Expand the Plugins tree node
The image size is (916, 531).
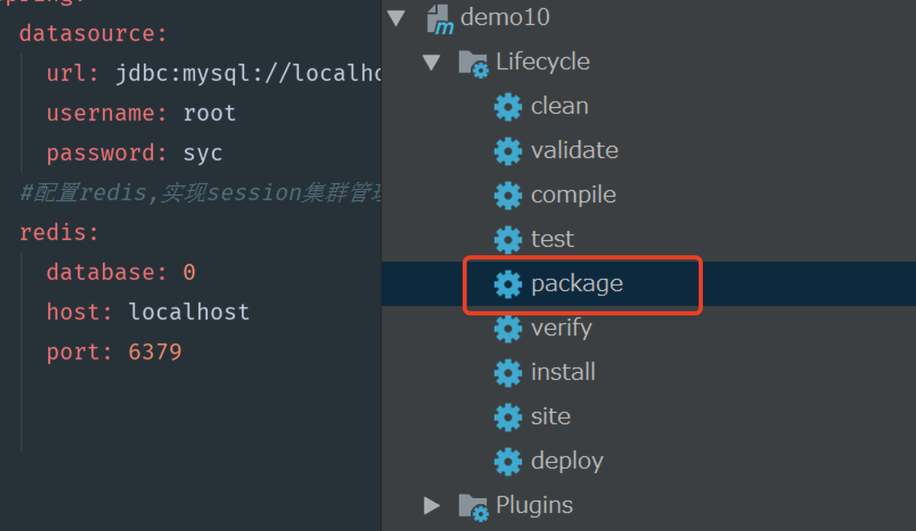pos(432,506)
